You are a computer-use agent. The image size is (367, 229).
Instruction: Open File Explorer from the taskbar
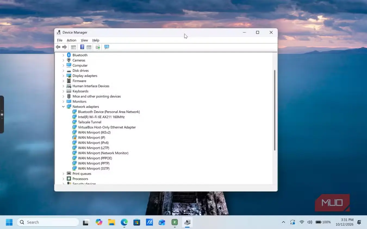pyautogui.click(x=111, y=222)
